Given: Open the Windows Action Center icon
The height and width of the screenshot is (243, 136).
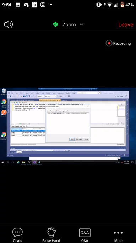Looking at the screenshot, I should [132, 162].
